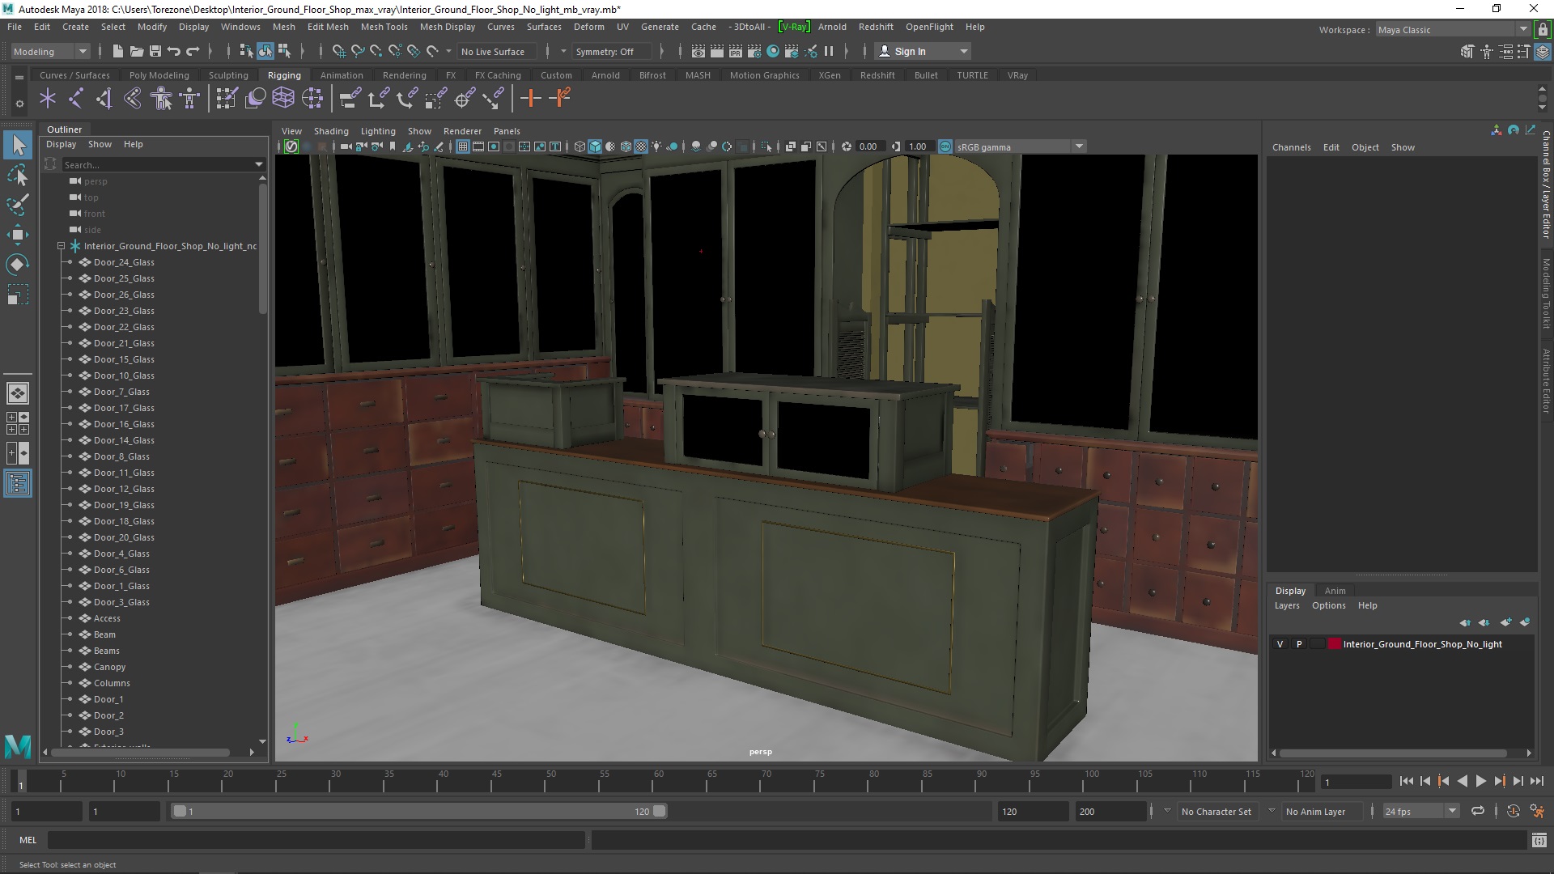Click Create New Layer icon in Layer Editor
1554x874 pixels.
[1505, 622]
